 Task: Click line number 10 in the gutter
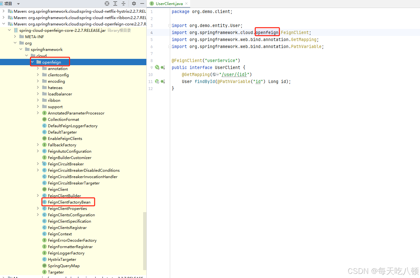(150, 74)
